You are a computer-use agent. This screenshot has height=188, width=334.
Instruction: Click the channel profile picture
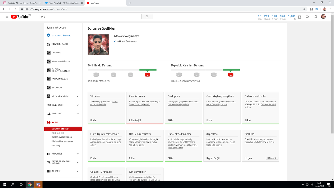click(98, 45)
